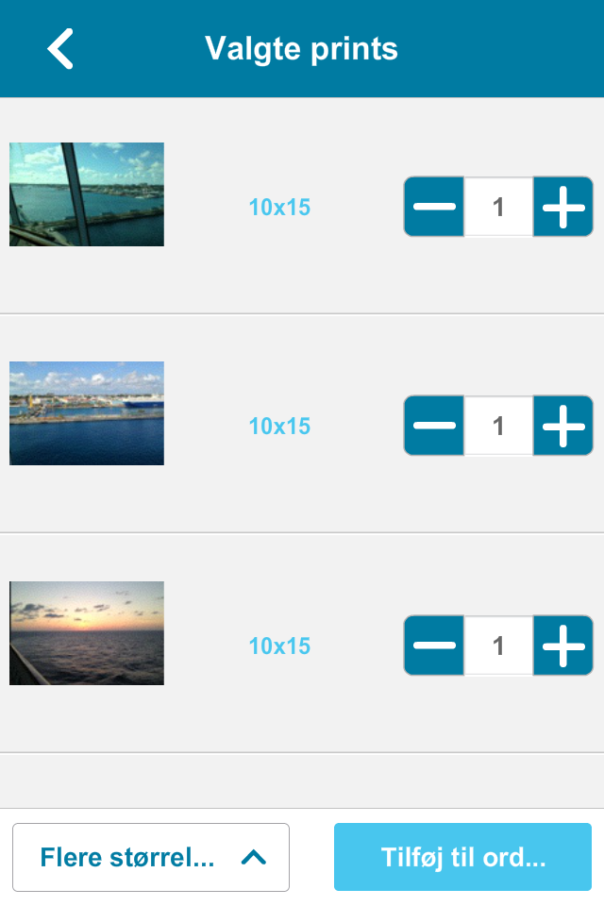The height and width of the screenshot is (906, 604).
Task: Tap the chevron on Flere størrelser button
Action: [x=254, y=857]
